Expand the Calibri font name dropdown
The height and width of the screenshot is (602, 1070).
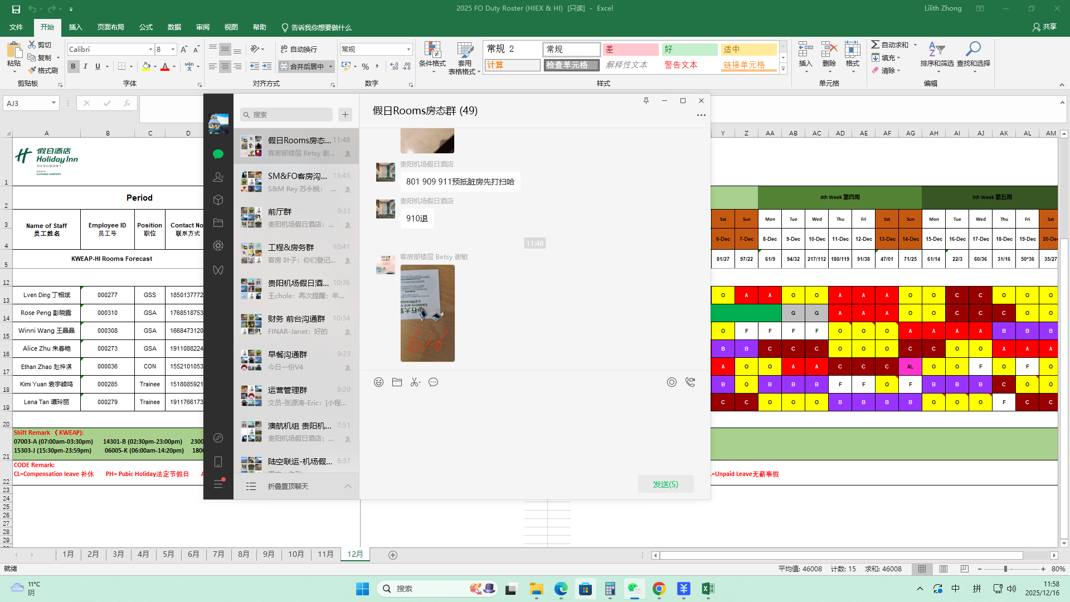point(150,50)
